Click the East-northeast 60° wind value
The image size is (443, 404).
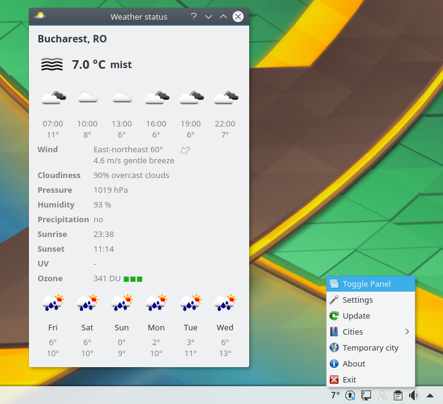pos(128,149)
